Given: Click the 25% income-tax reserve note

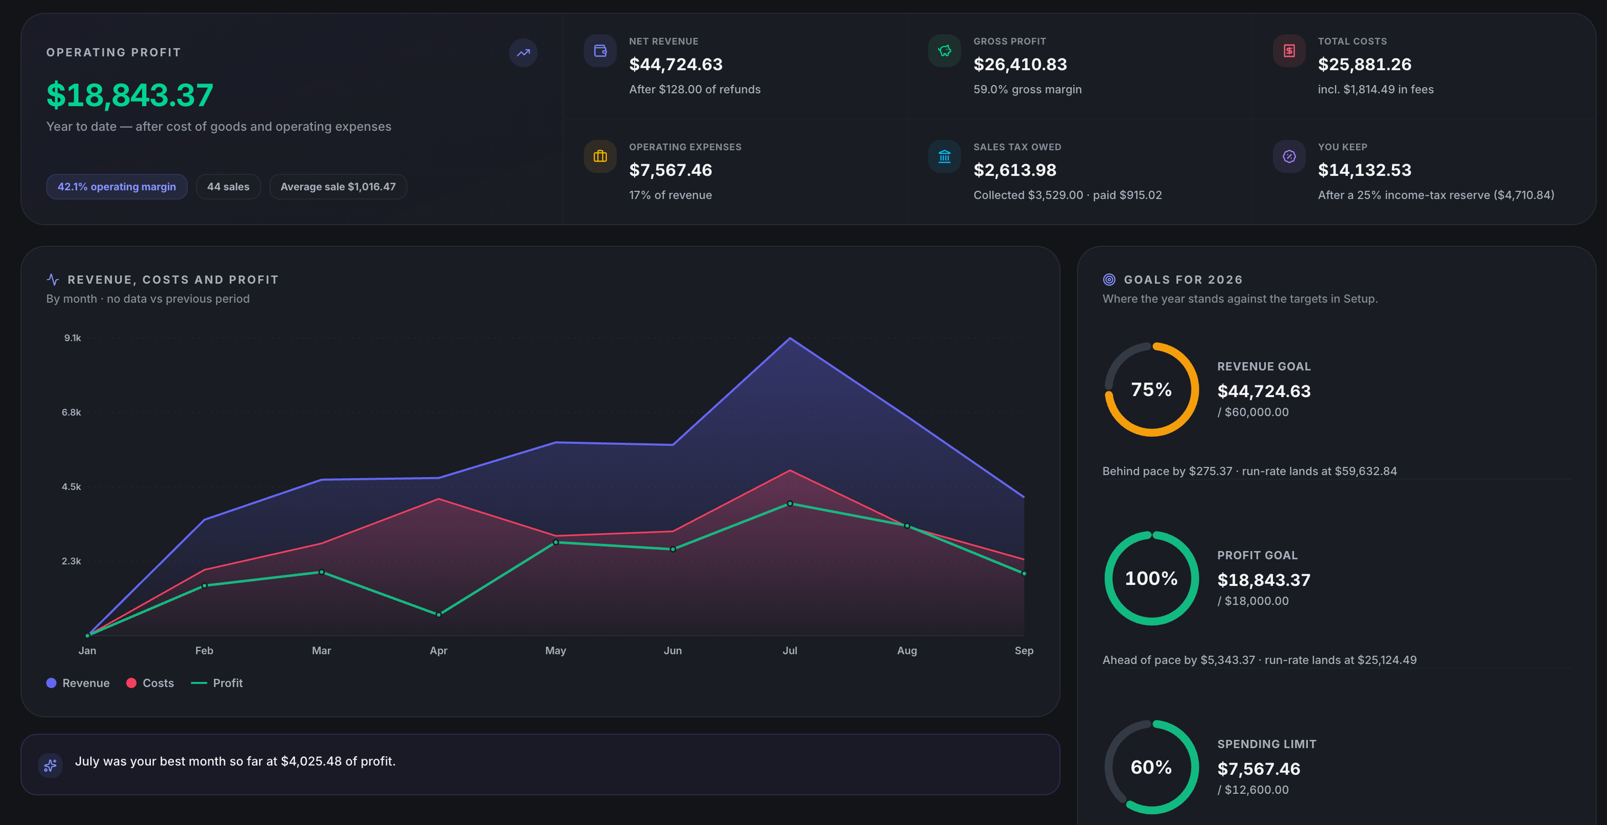Looking at the screenshot, I should pyautogui.click(x=1436, y=195).
